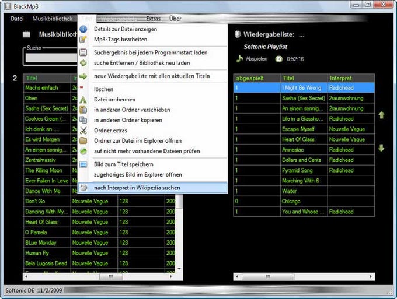
Task: Click the clipboard icon for Ordner verschieben
Action: [x=83, y=110]
